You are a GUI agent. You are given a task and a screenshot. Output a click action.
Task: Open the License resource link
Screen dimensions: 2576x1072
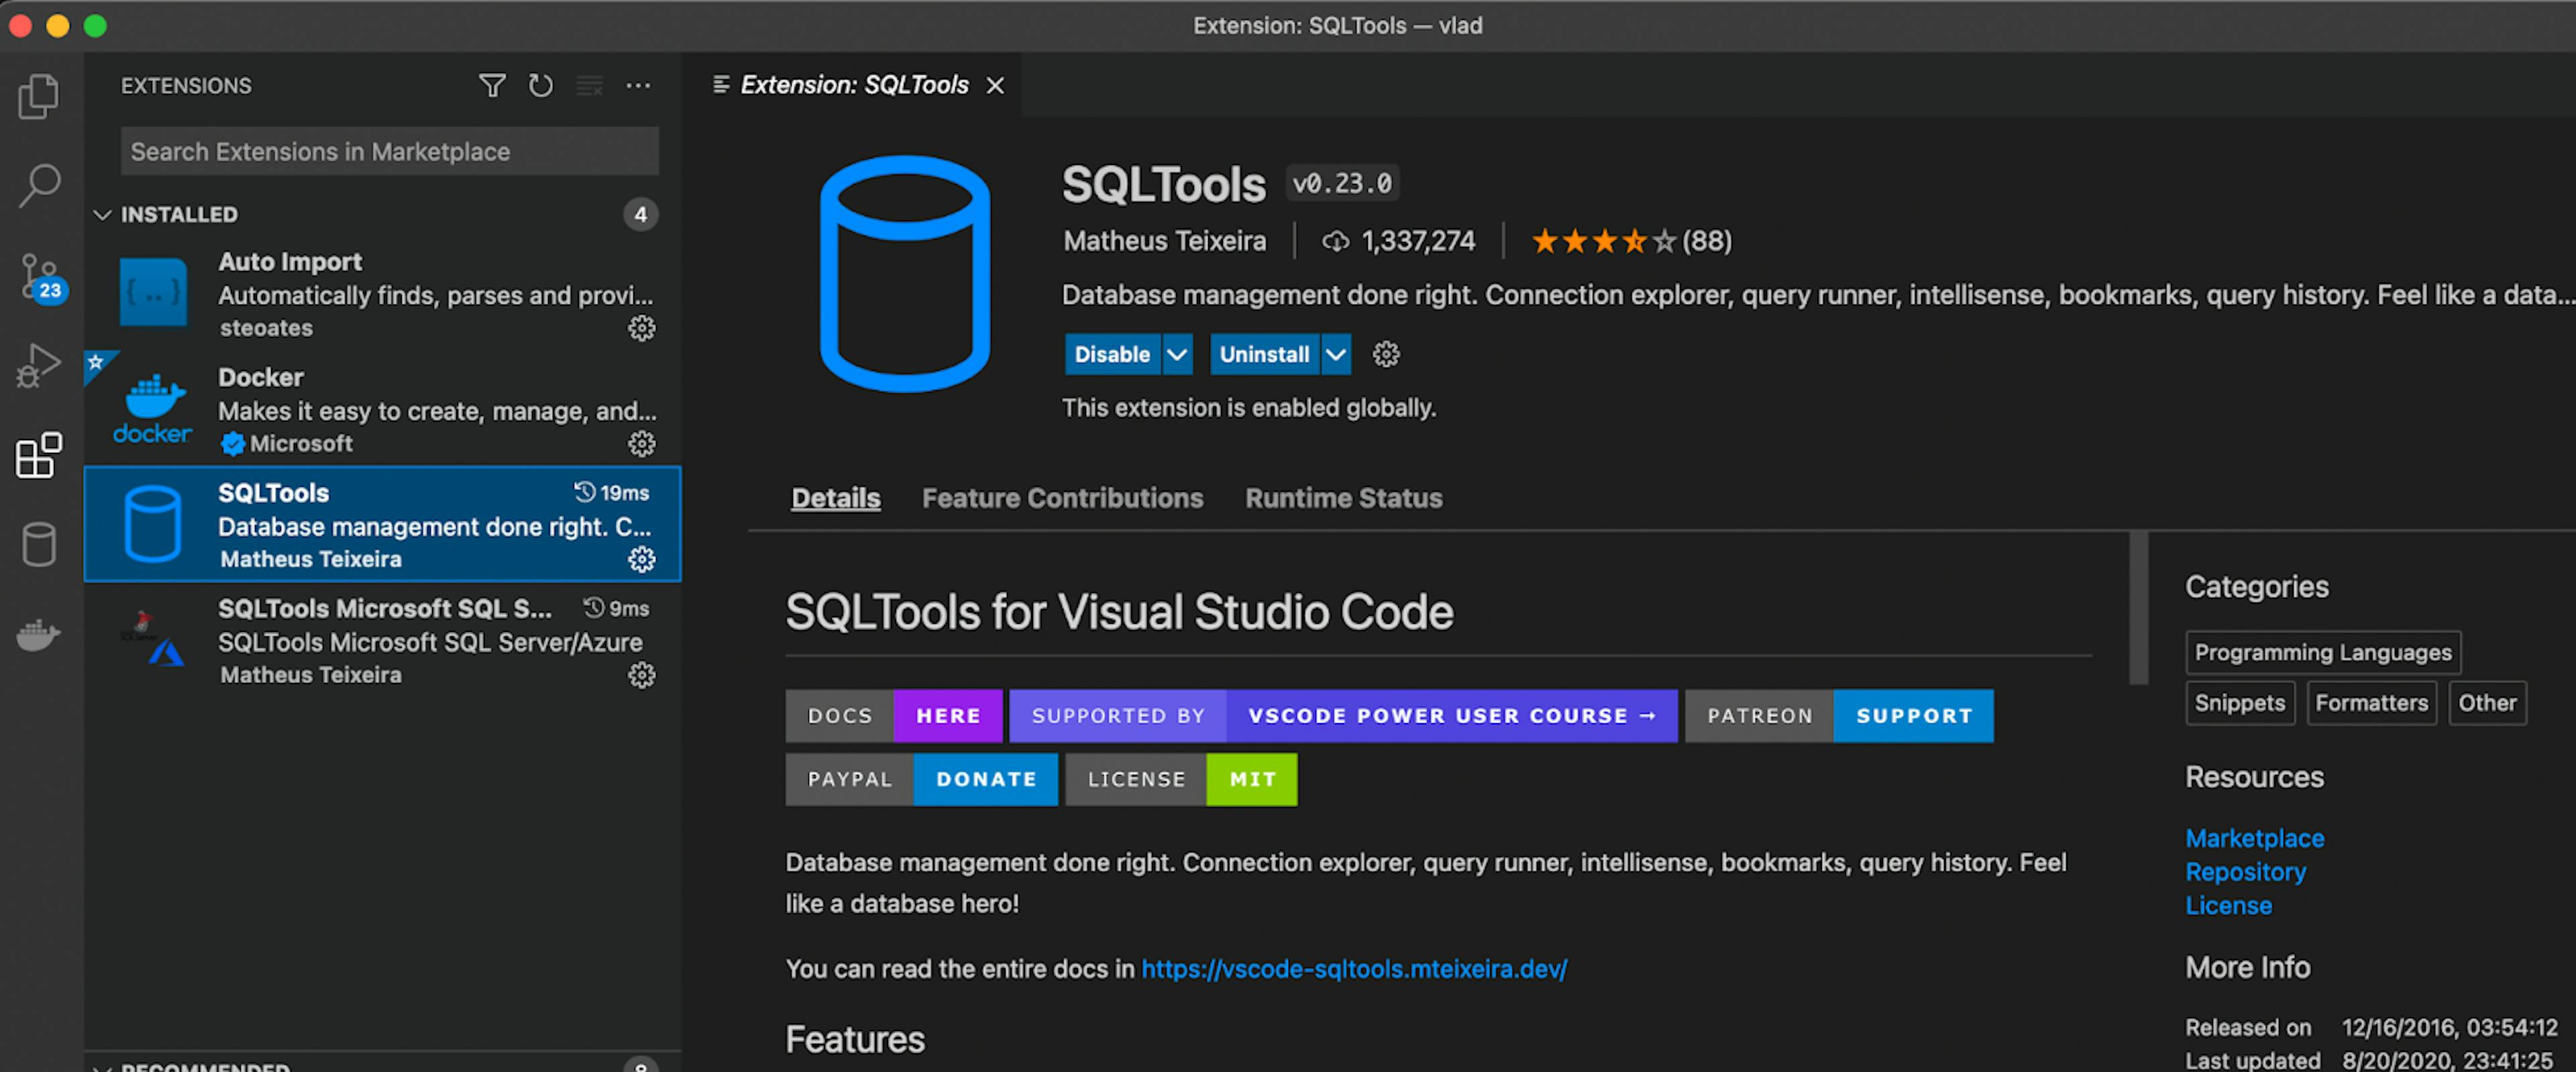(2228, 905)
